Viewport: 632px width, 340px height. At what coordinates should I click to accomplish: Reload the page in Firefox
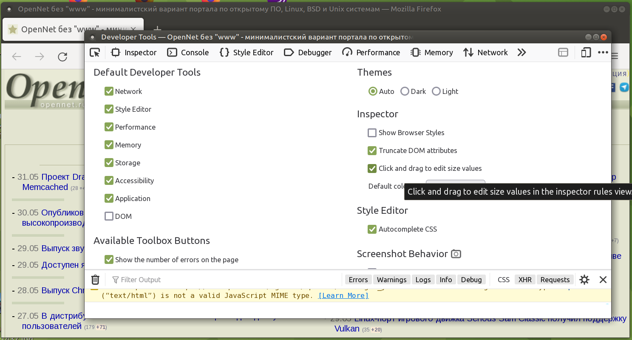click(62, 57)
